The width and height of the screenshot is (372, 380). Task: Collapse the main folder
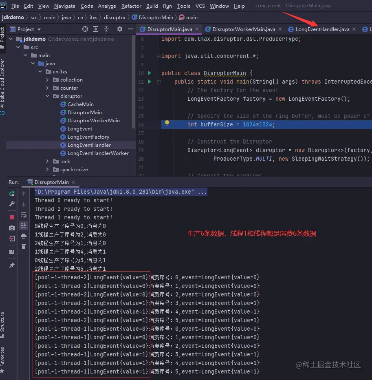click(x=25, y=55)
